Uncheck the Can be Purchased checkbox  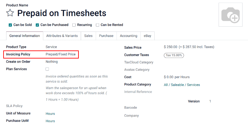pyautogui.click(x=37, y=25)
